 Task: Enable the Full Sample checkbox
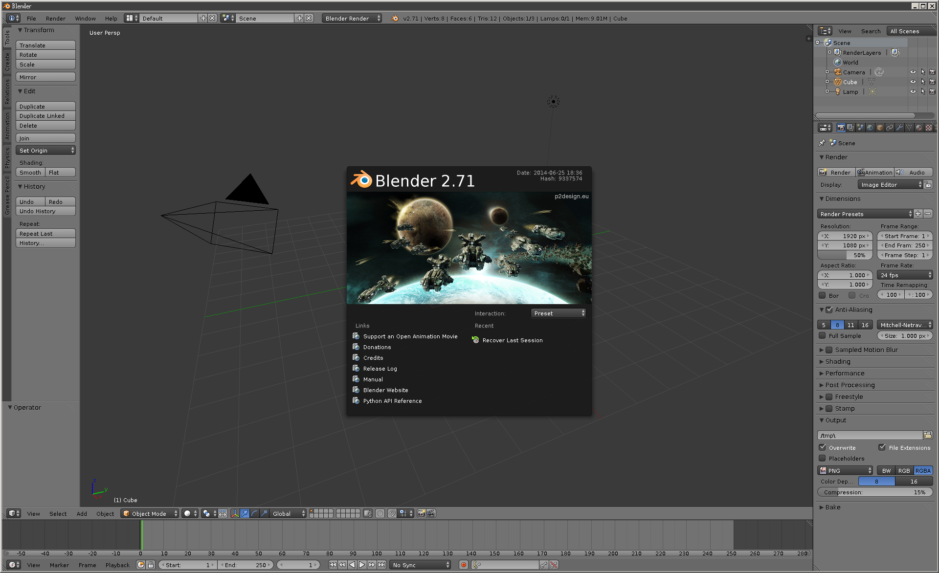coord(823,335)
